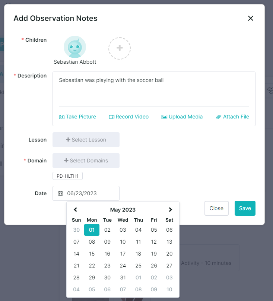Choose the highlighted date 01 in May

(92, 230)
